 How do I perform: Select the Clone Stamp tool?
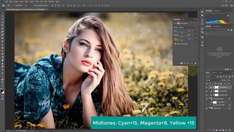point(3,47)
